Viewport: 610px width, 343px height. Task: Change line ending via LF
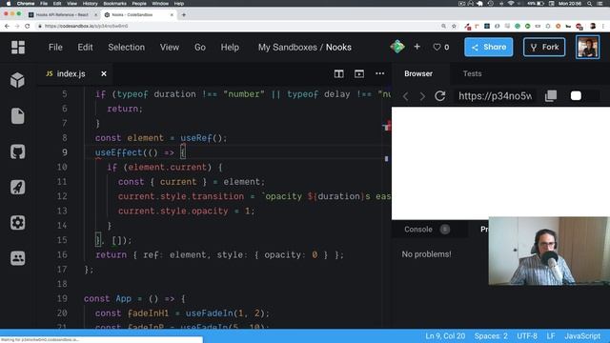(551, 336)
